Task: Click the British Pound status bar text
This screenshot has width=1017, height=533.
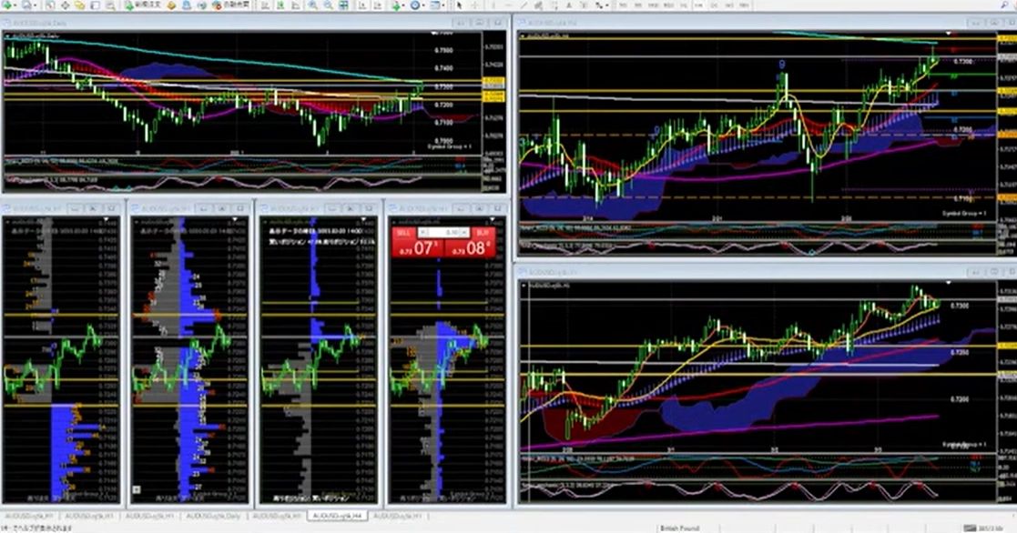Action: click(x=680, y=528)
